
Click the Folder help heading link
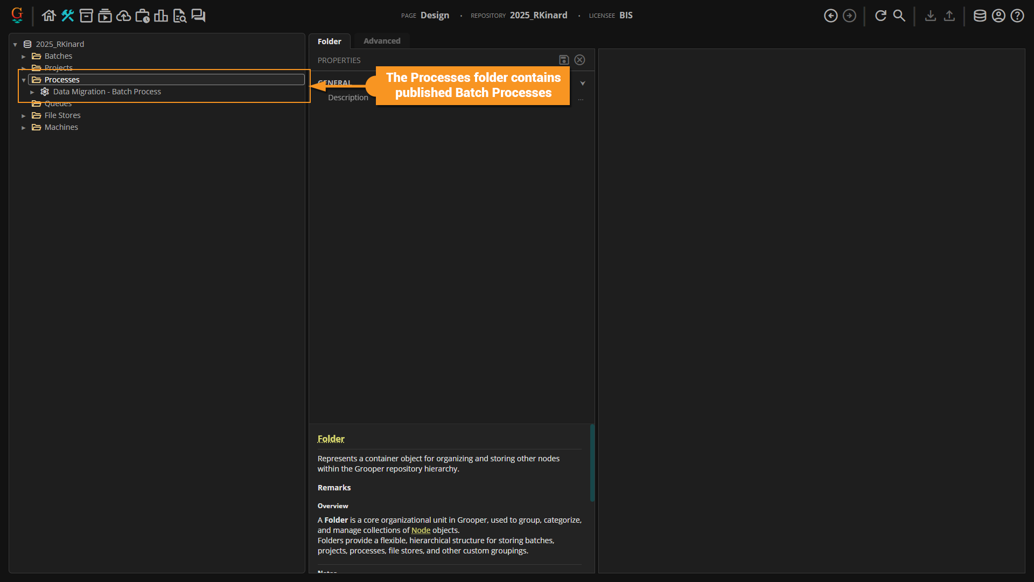pos(331,439)
